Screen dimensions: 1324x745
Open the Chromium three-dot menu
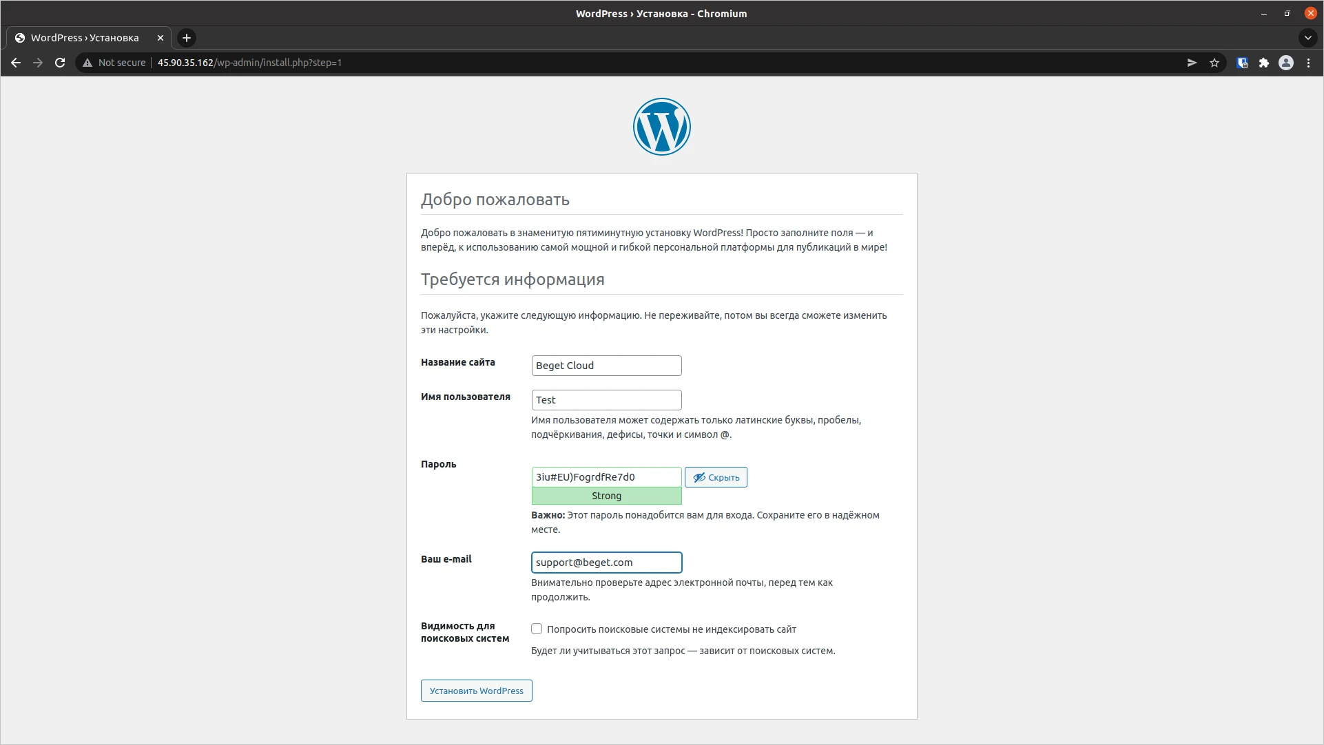pos(1308,63)
